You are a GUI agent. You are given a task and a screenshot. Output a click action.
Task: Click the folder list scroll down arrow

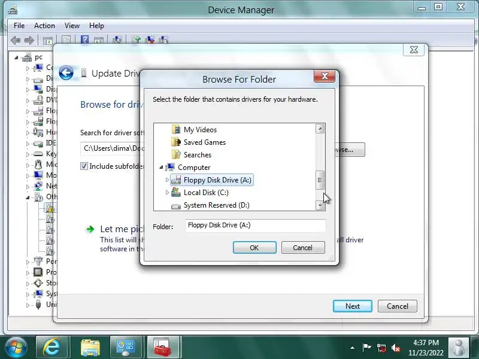click(320, 205)
